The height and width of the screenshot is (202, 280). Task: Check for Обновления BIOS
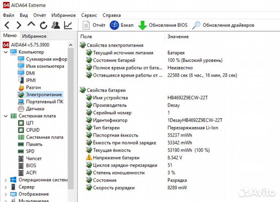163,25
